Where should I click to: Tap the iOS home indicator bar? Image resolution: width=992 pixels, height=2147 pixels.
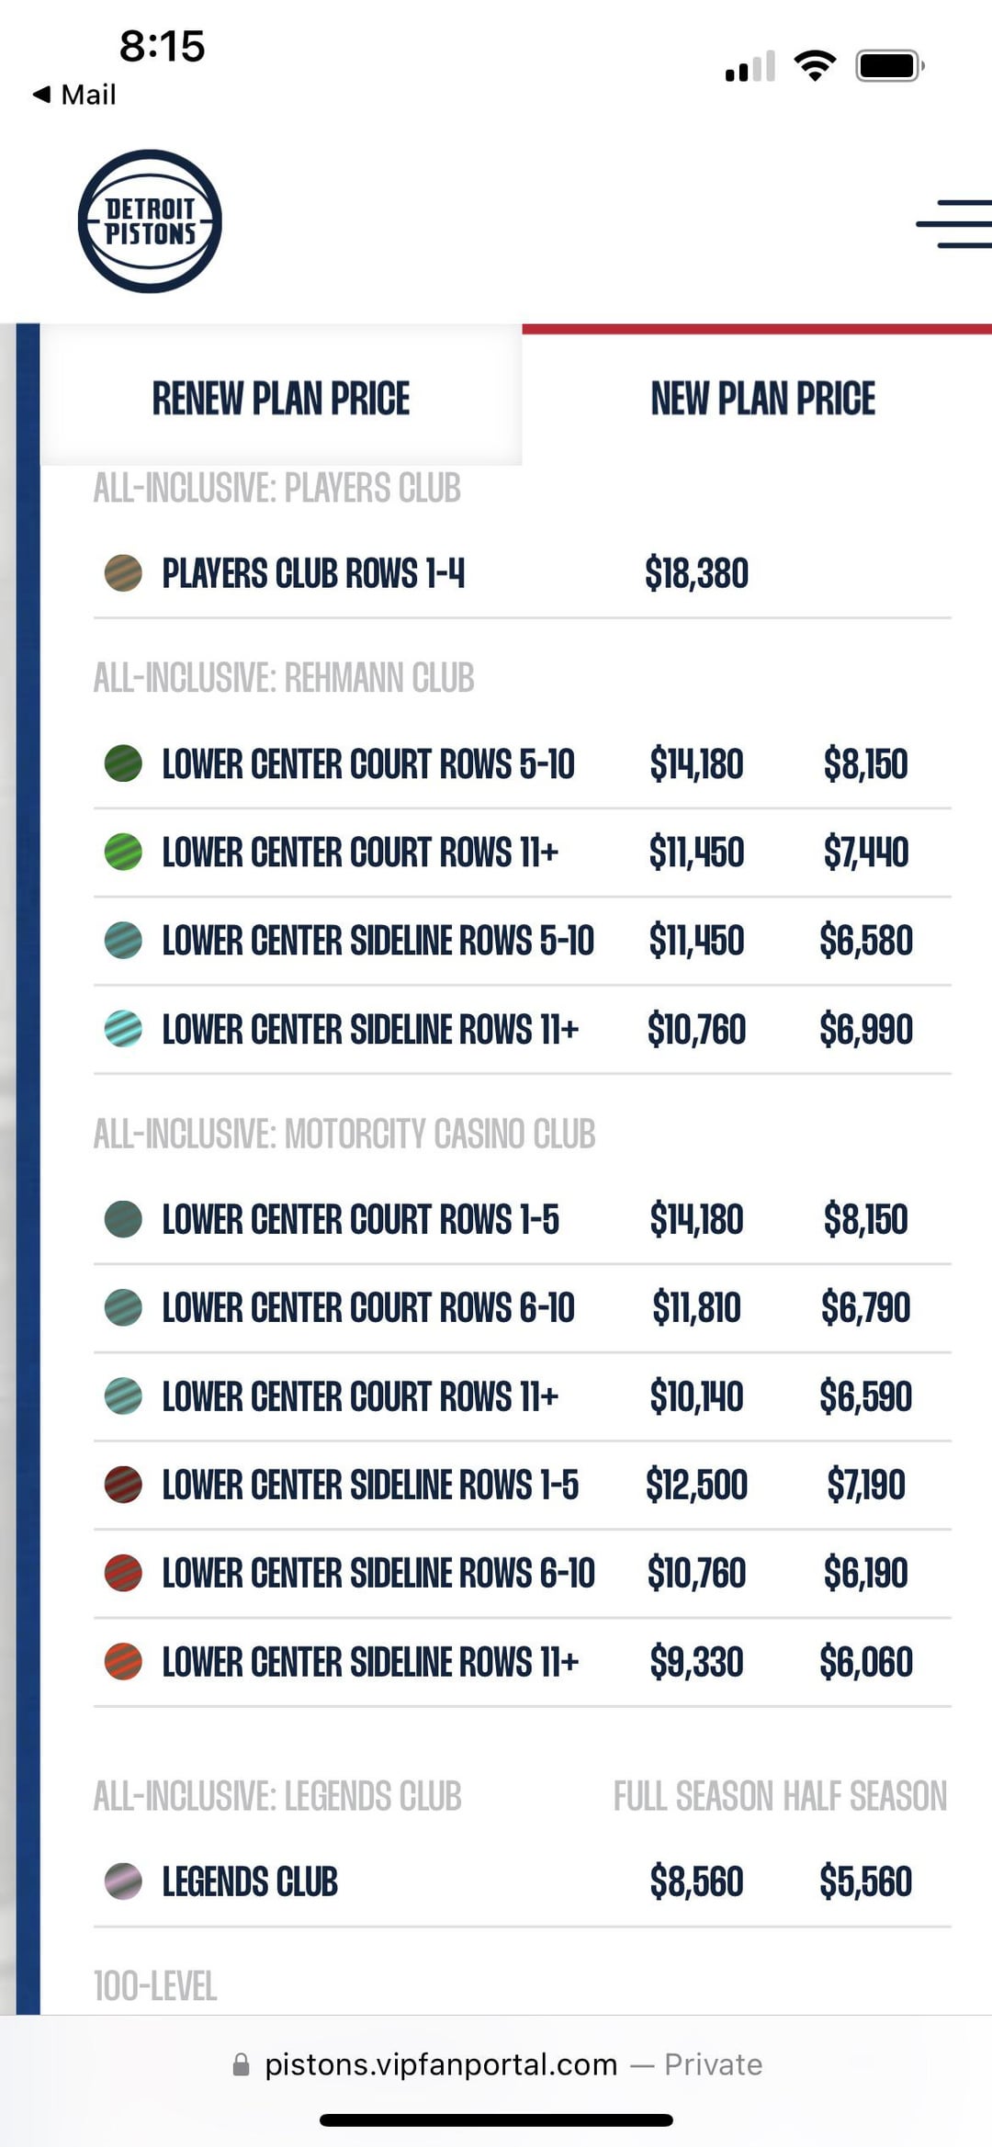pos(496,2120)
